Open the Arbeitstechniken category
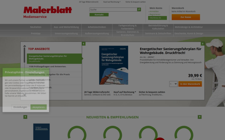This screenshot has height=140, width=225. pos(97,27)
